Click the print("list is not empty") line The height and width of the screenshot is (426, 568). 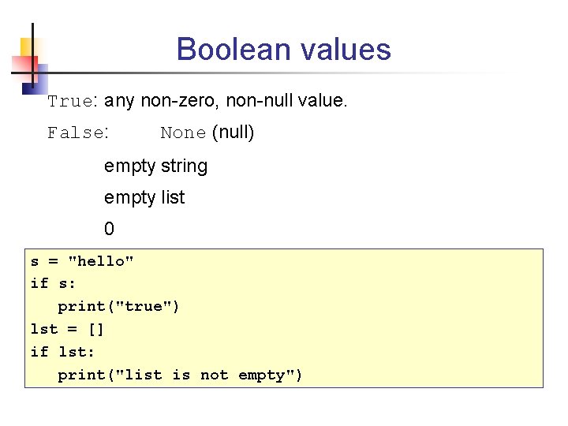(x=180, y=374)
